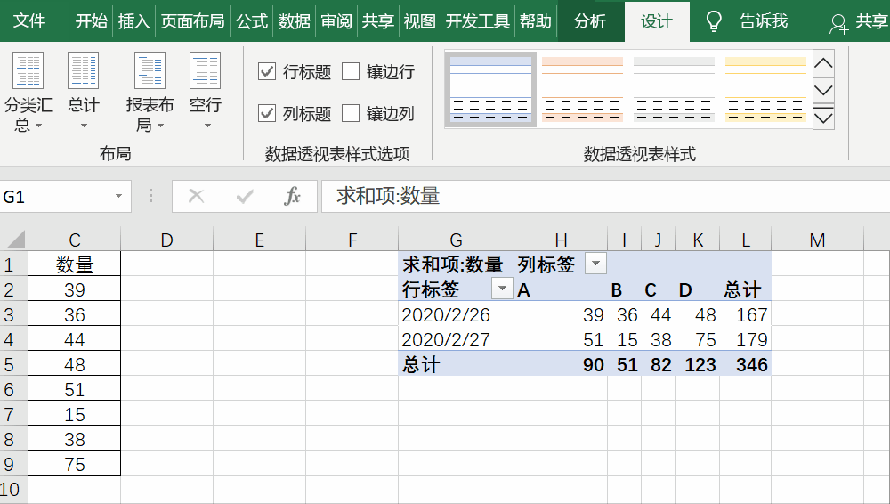The width and height of the screenshot is (890, 504).
Task: Click the cancel X icon in formula bar
Action: pyautogui.click(x=197, y=197)
